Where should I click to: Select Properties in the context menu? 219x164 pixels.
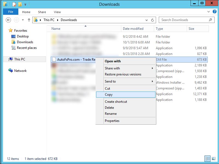tap(112, 121)
